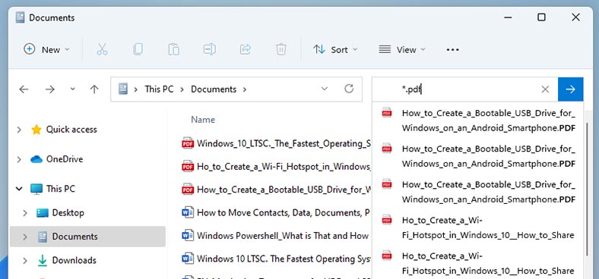Click the OneDrive cloud icon
The width and height of the screenshot is (599, 279).
pyautogui.click(x=36, y=159)
